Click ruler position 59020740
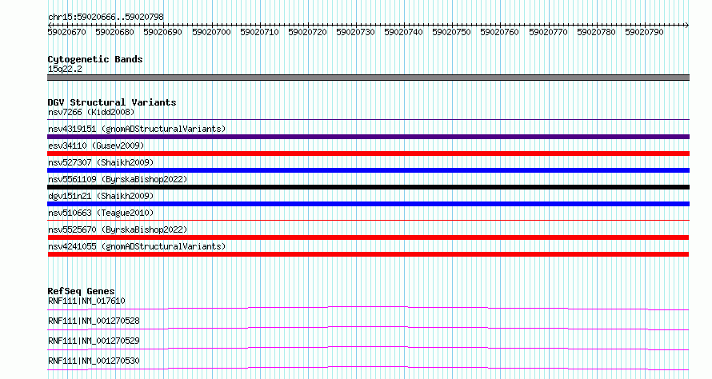The height and width of the screenshot is (379, 712). (404, 32)
